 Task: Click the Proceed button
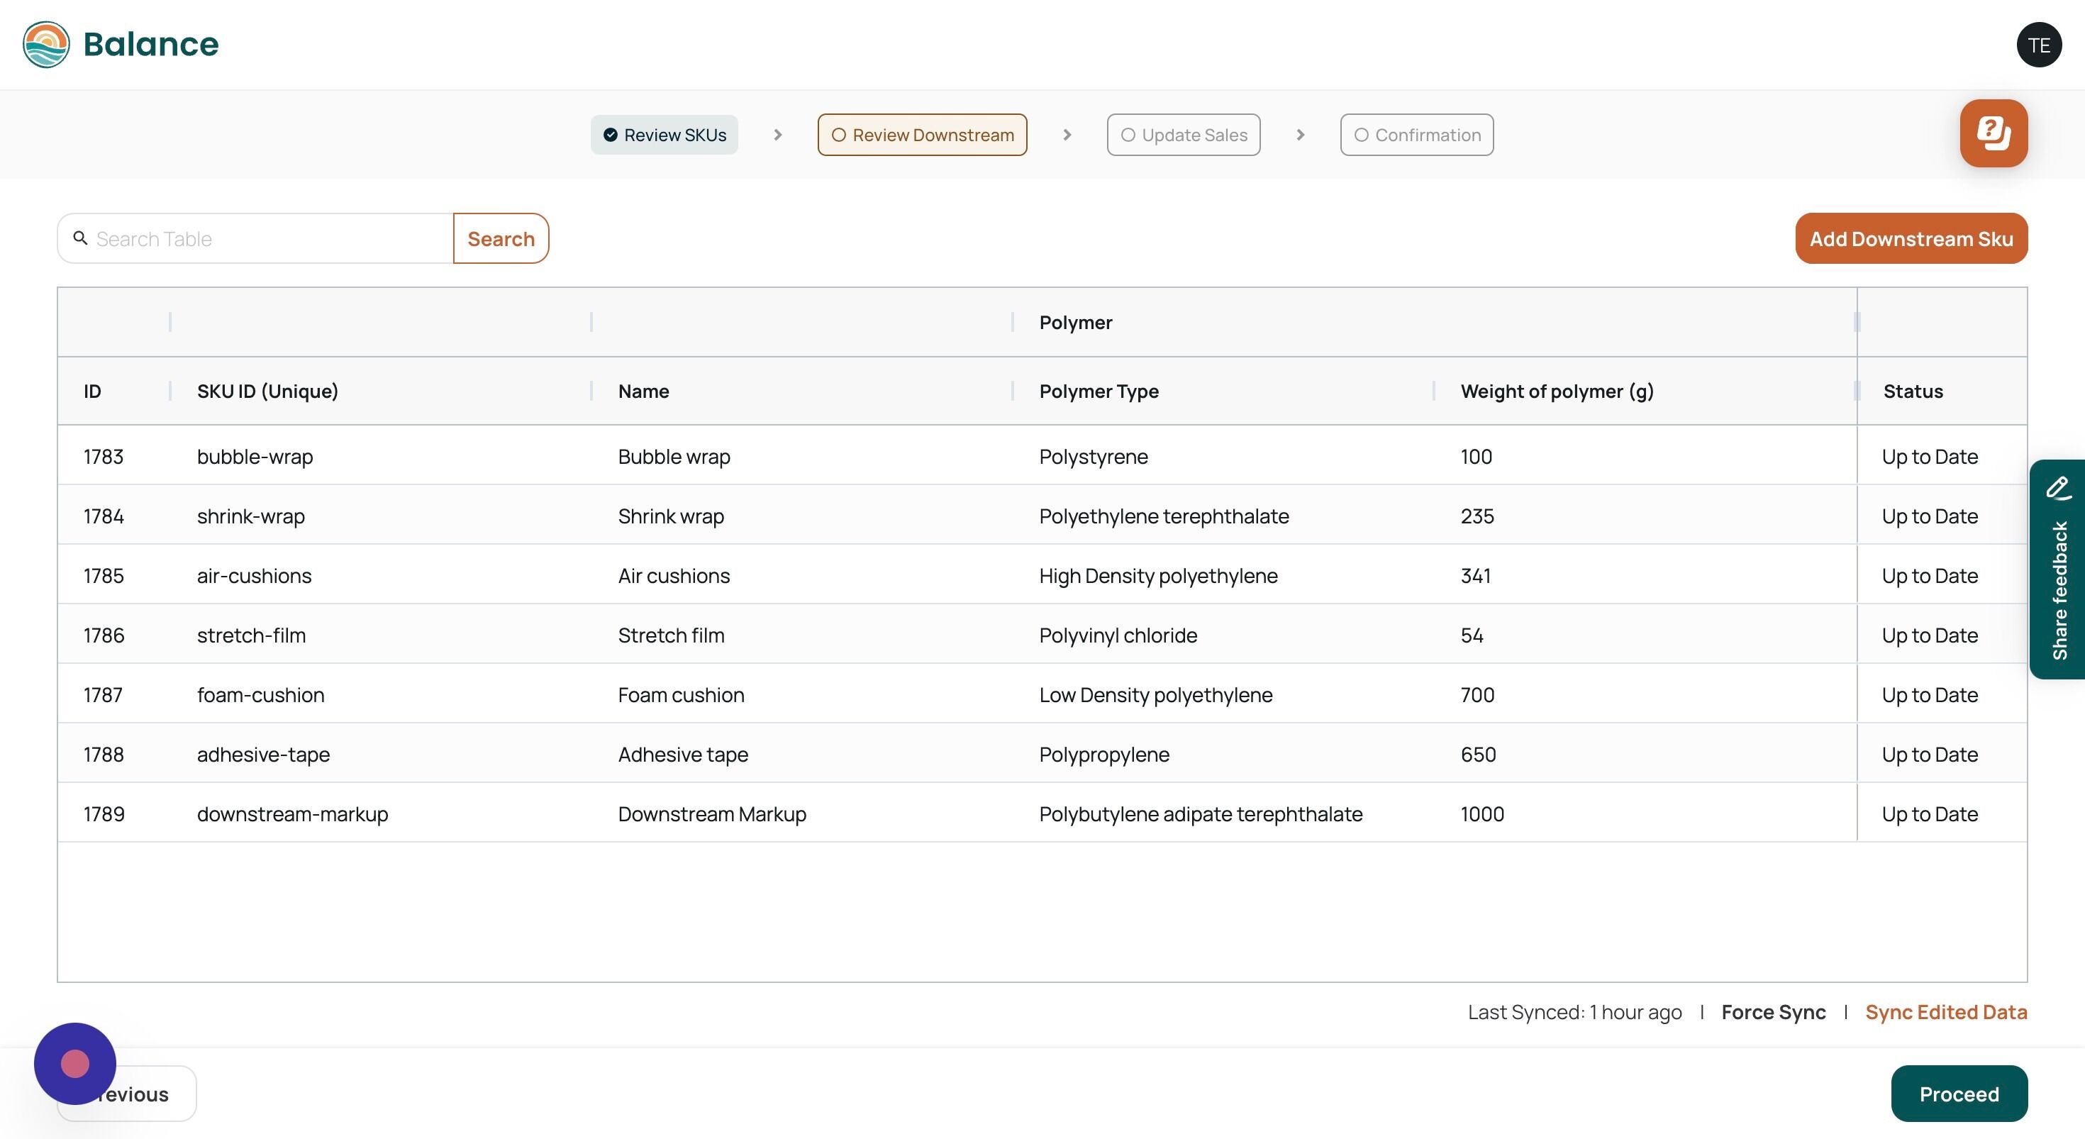[1959, 1094]
